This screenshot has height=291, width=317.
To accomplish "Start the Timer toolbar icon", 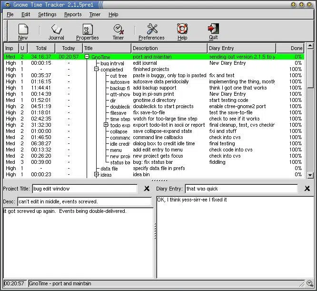I will coord(118,31).
